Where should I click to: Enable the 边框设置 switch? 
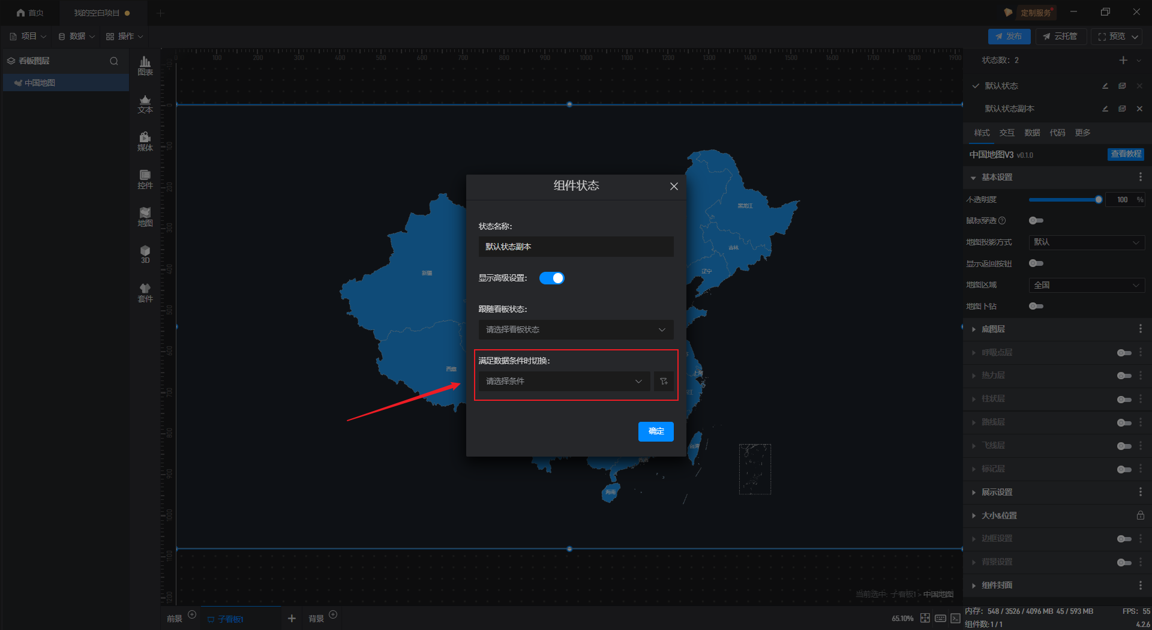1124,539
